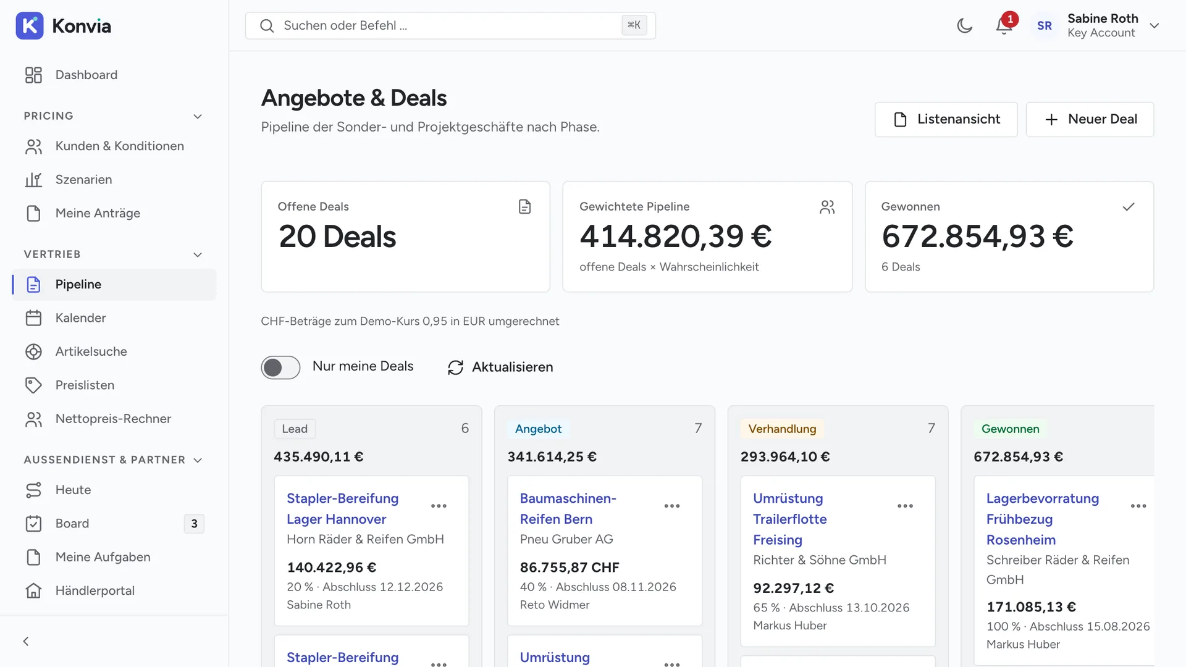Click the 414.820,39 € pipeline value

click(676, 237)
